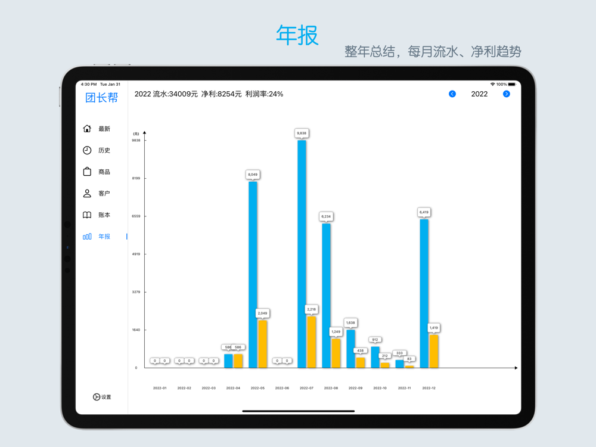Viewport: 596px width, 447px height.
Task: Open the 最新 home icon
Action: click(x=87, y=129)
